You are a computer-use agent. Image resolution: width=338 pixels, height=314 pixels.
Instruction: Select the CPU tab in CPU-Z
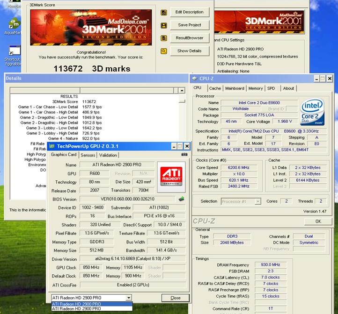198,88
